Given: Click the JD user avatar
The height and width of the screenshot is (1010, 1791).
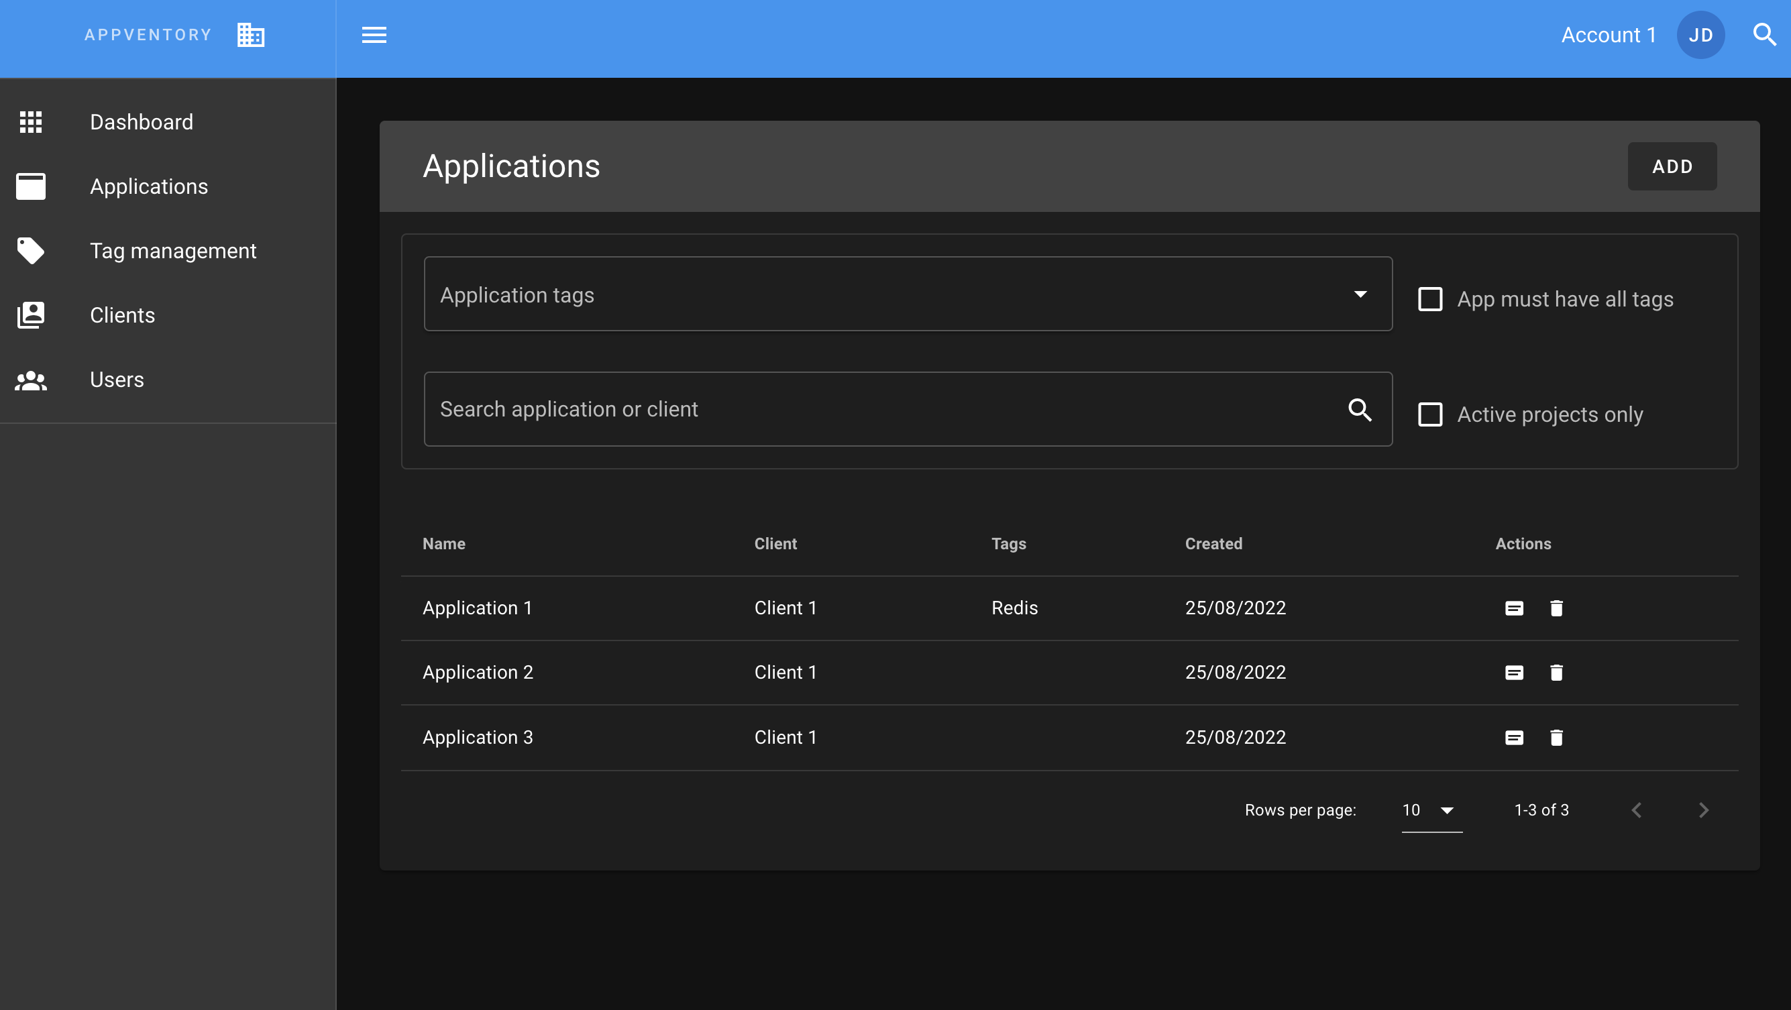Looking at the screenshot, I should pyautogui.click(x=1700, y=35).
